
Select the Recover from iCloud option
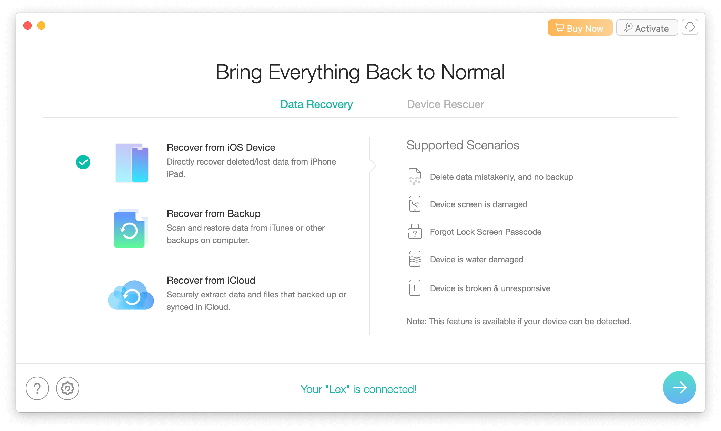(x=211, y=281)
